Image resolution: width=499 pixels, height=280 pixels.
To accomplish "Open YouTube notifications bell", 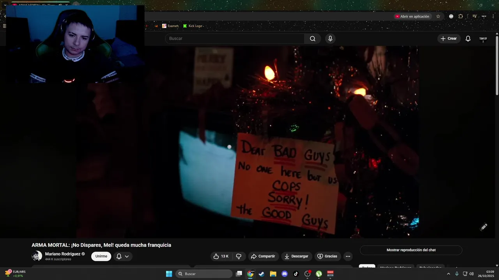I will click(468, 38).
